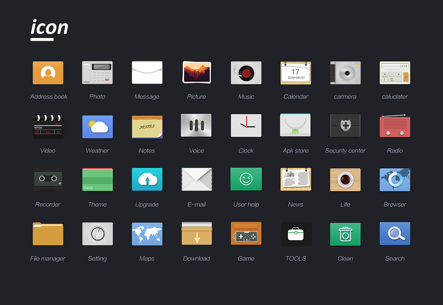Open the Recorder cassette icon

48,179
